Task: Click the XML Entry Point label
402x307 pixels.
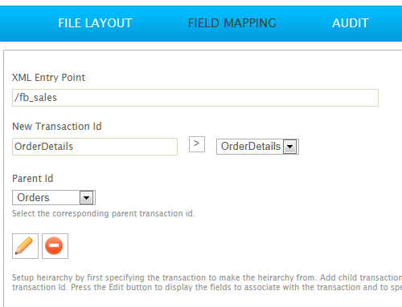Action: 48,78
